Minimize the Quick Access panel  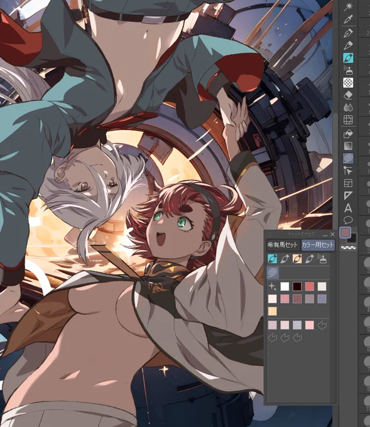coord(325,234)
